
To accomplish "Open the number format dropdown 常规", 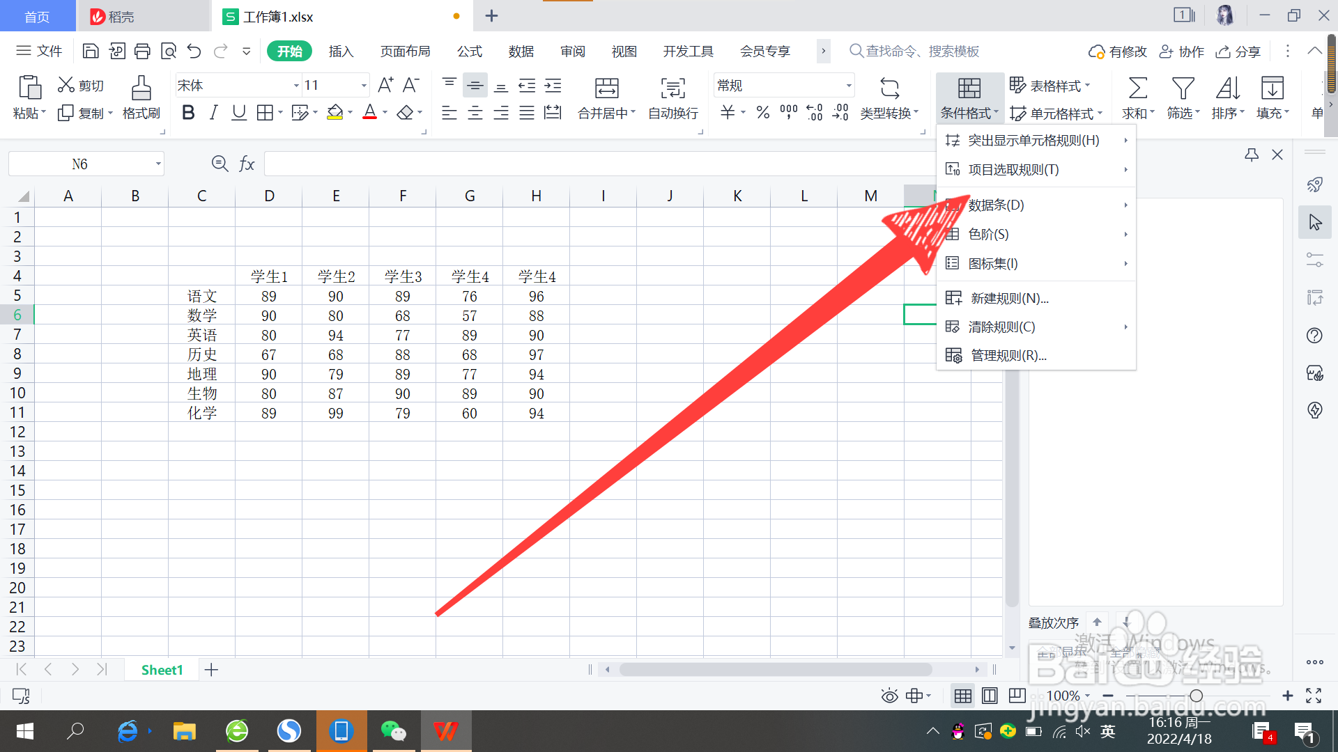I will point(849,86).
